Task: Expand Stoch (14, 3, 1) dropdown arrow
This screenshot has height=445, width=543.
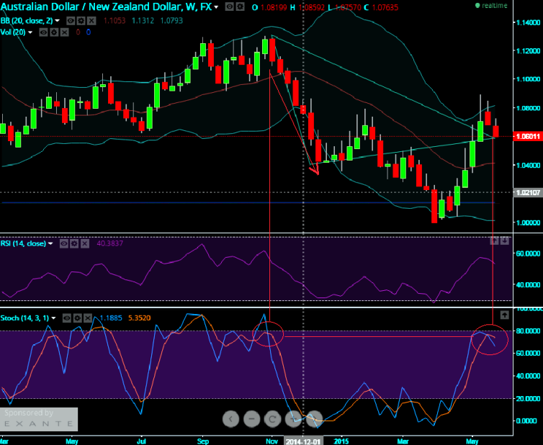Action: [x=54, y=318]
